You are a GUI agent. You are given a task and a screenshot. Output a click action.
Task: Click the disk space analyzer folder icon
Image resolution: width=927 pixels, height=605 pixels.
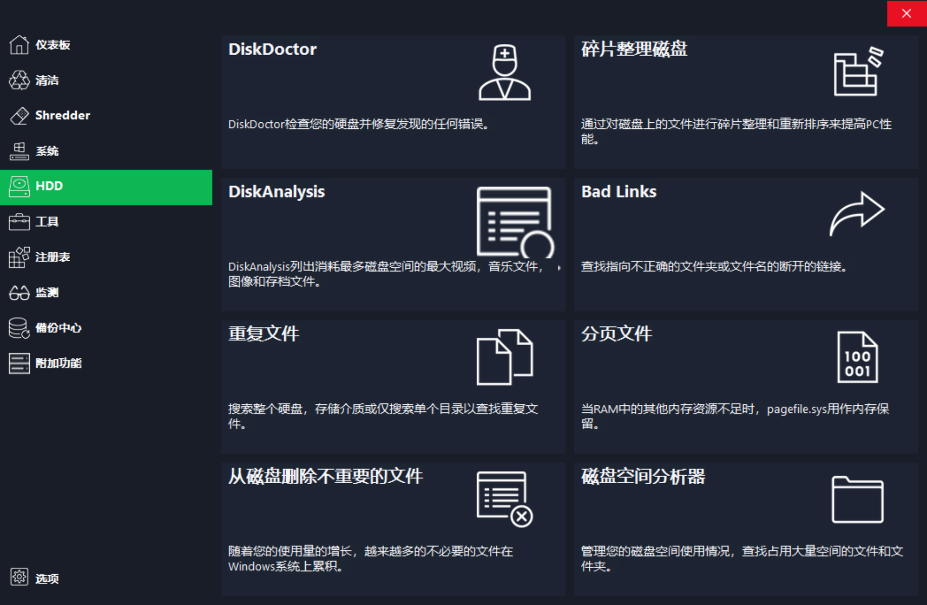[857, 499]
